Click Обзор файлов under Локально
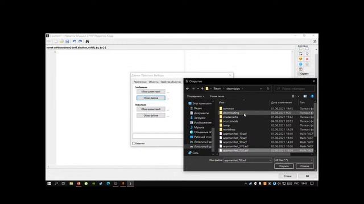The width and height of the screenshot is (364, 204). point(151,116)
